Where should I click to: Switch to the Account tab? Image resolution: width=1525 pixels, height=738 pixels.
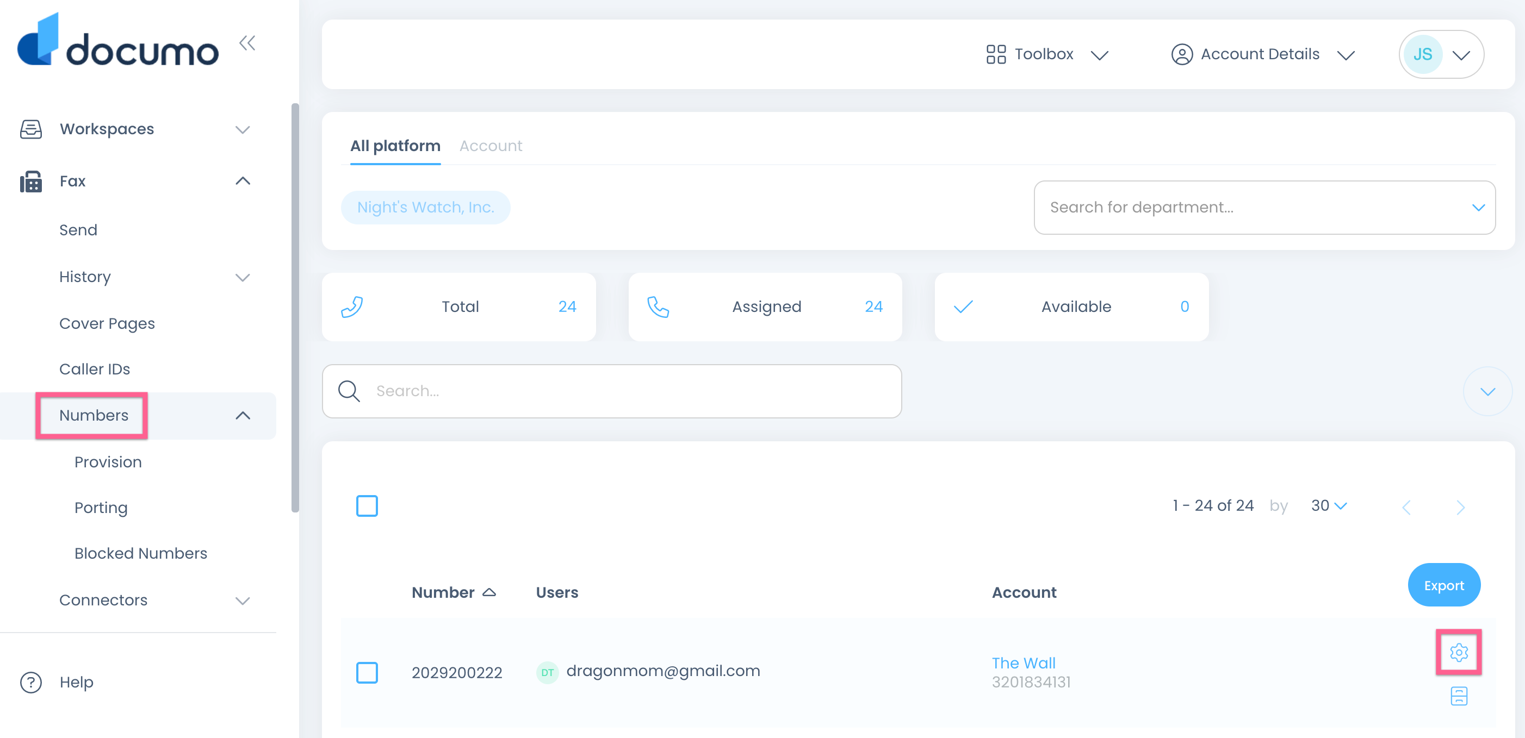tap(491, 146)
